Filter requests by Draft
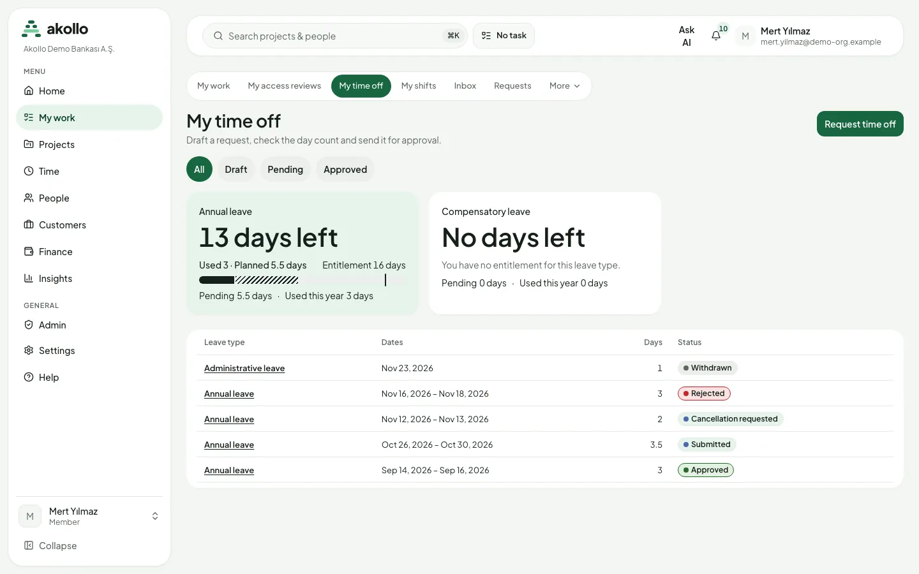This screenshot has height=574, width=919. pos(236,169)
